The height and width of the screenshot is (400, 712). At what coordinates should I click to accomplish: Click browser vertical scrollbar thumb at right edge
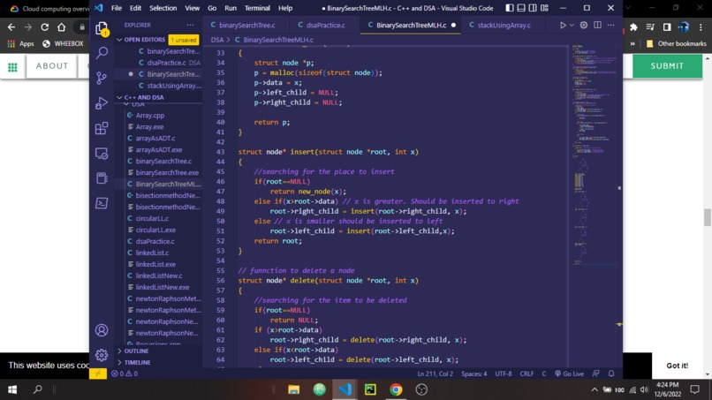pyautogui.click(x=708, y=217)
